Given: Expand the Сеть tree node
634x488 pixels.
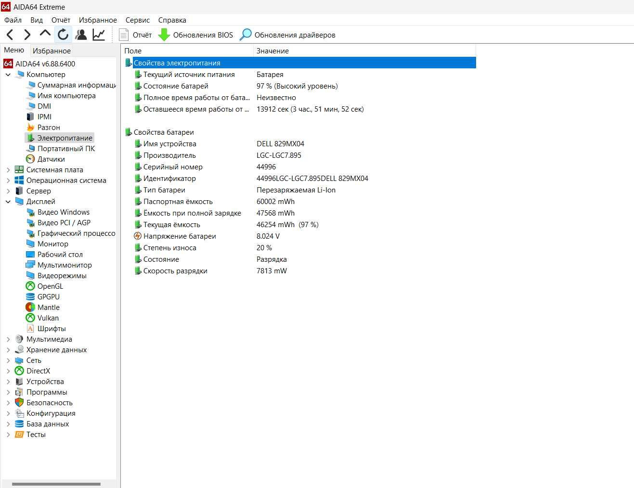Looking at the screenshot, I should [x=8, y=360].
